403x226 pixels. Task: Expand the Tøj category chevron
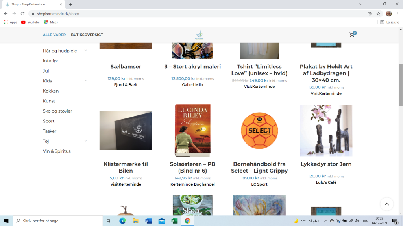click(x=85, y=141)
